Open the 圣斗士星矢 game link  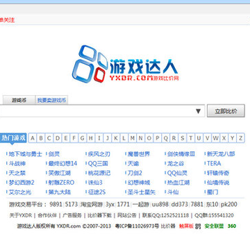(142, 192)
